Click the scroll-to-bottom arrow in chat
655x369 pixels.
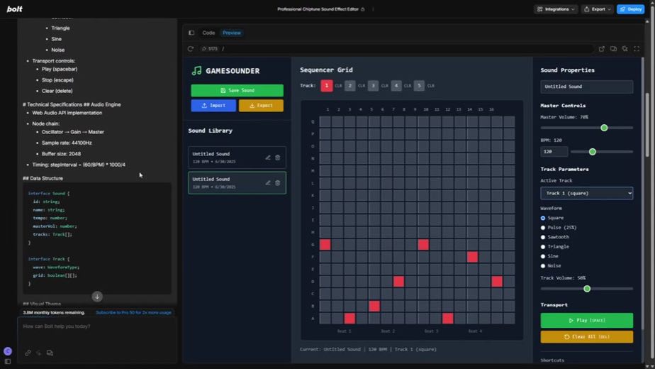(97, 297)
